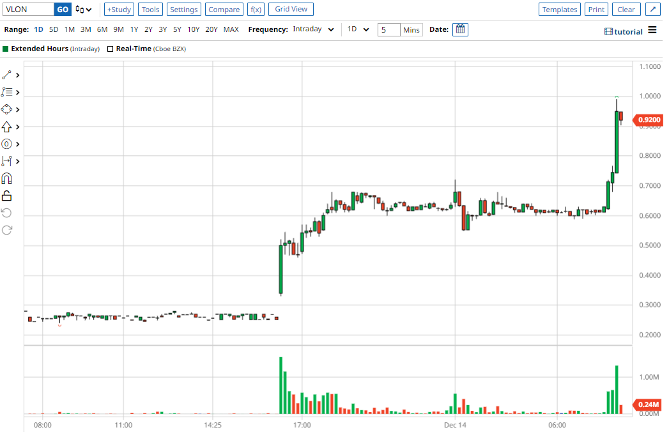669x439 pixels.
Task: Toggle the Extended Hours green checkbox
Action: click(x=6, y=49)
